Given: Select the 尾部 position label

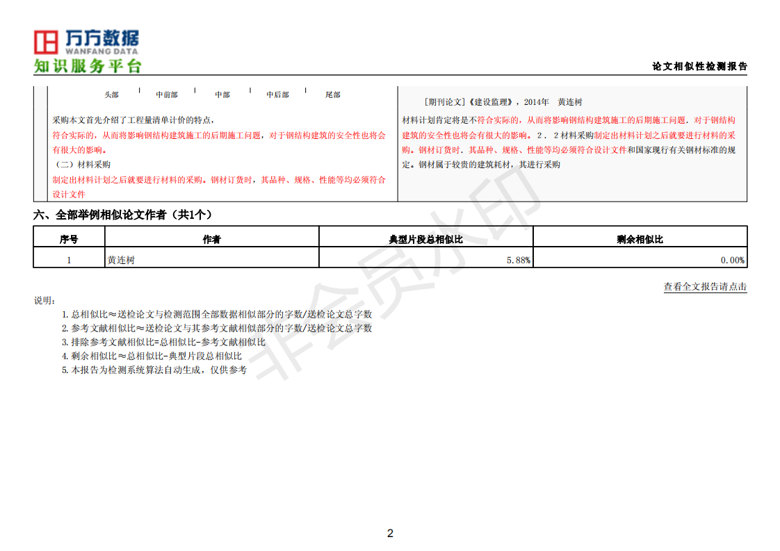Looking at the screenshot, I should [333, 94].
